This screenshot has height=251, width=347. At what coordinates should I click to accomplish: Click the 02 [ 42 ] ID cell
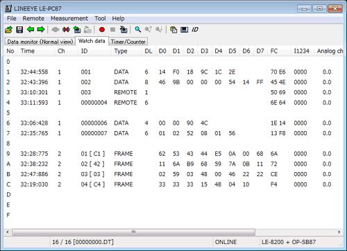(93, 164)
